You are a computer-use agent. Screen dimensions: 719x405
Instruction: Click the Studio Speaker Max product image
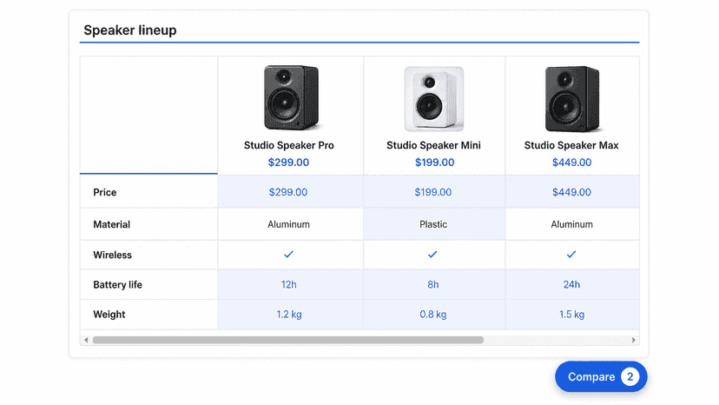click(571, 99)
